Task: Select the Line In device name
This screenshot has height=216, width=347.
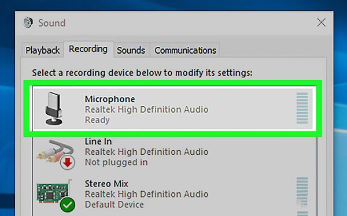Action: [x=98, y=141]
